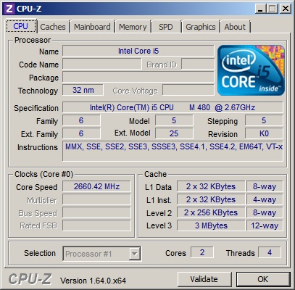Go to the Memory tab

point(133,27)
